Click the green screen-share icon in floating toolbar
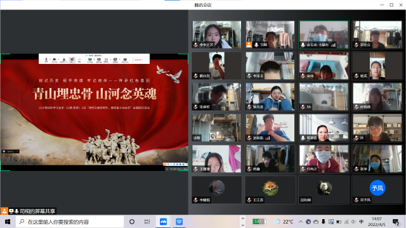The height and width of the screenshot is (228, 406). click(90, 60)
